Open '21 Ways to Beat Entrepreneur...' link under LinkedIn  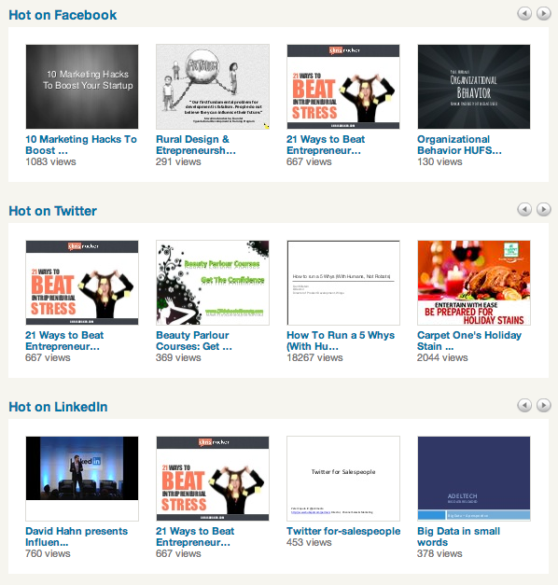click(x=195, y=536)
